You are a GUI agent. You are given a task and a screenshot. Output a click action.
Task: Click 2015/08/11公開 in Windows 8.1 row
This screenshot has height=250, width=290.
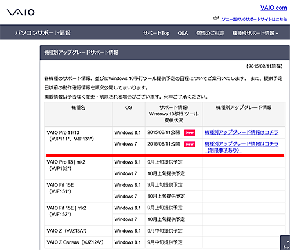tap(164, 132)
